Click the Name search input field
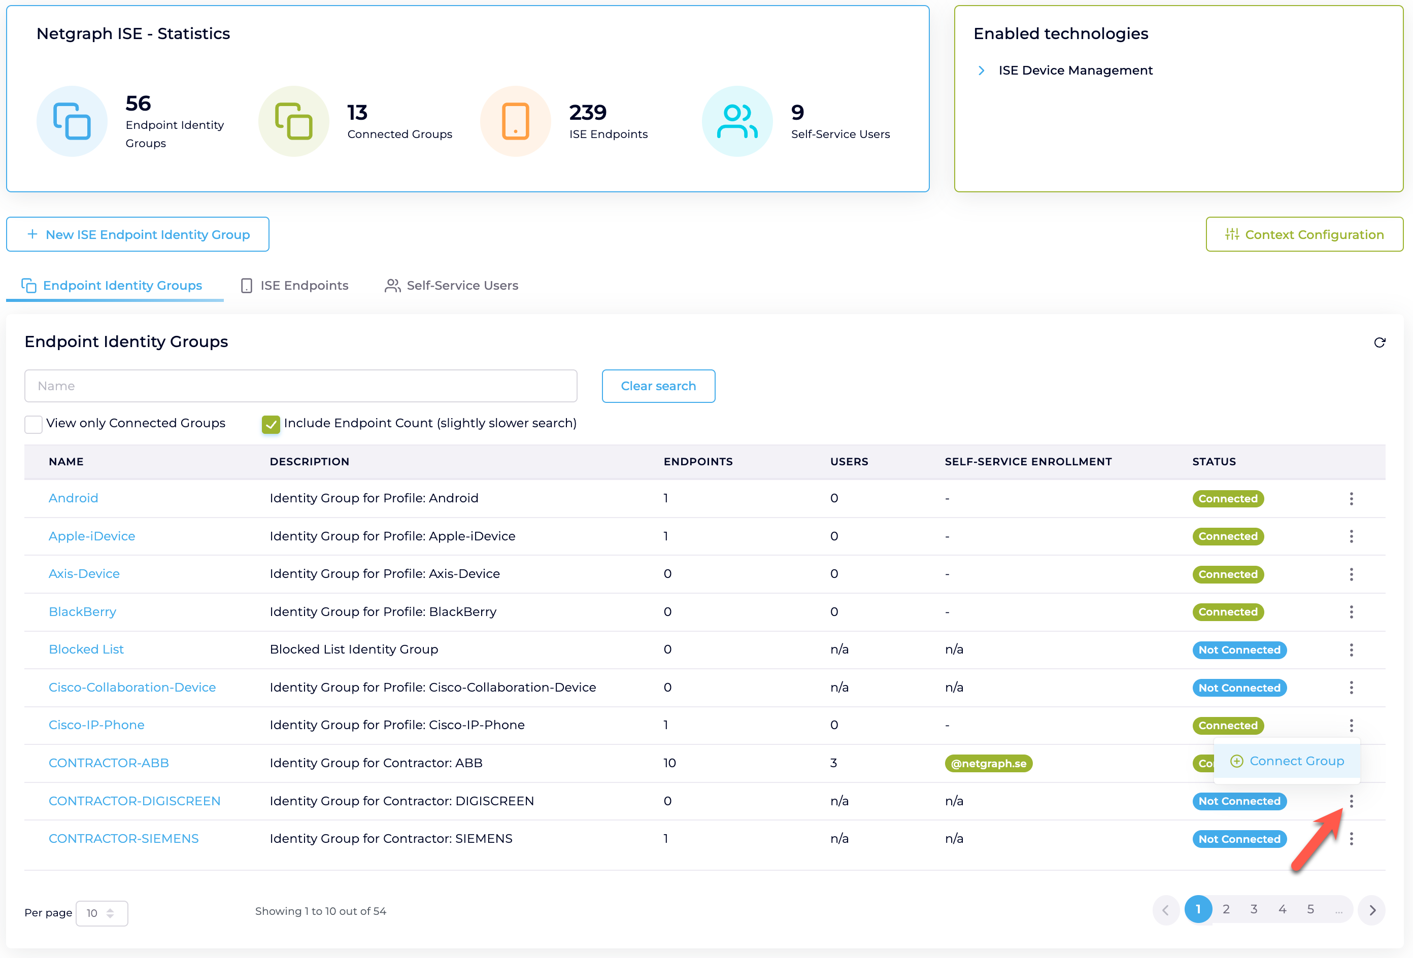1413x958 pixels. click(300, 386)
